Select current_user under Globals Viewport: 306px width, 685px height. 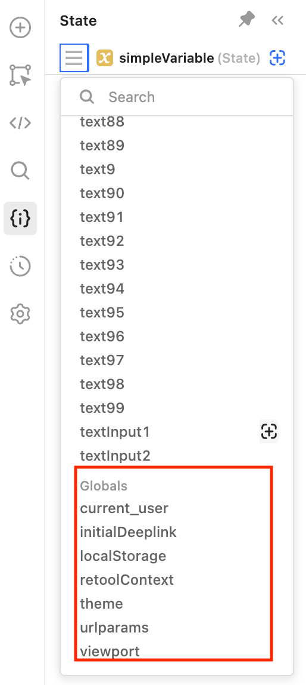[124, 508]
